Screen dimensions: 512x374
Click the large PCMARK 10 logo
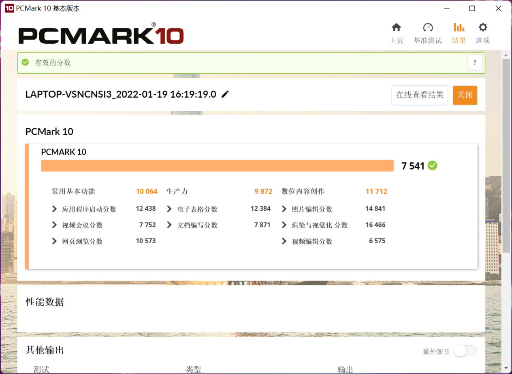point(100,35)
